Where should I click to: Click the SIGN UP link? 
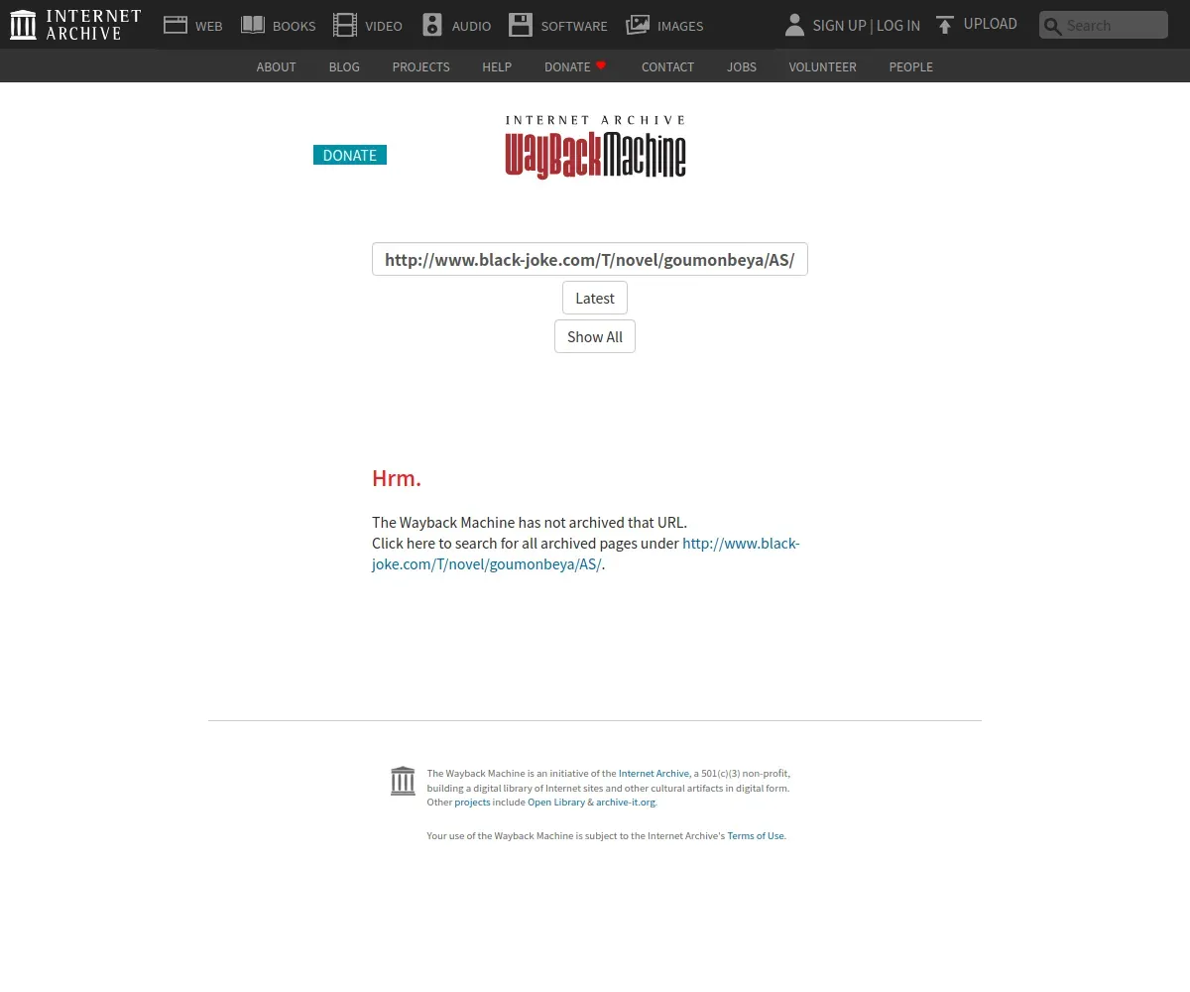coord(839,25)
